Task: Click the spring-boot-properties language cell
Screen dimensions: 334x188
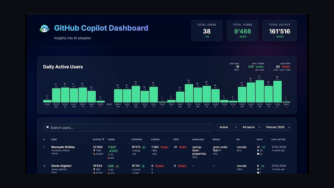Action: point(199,150)
